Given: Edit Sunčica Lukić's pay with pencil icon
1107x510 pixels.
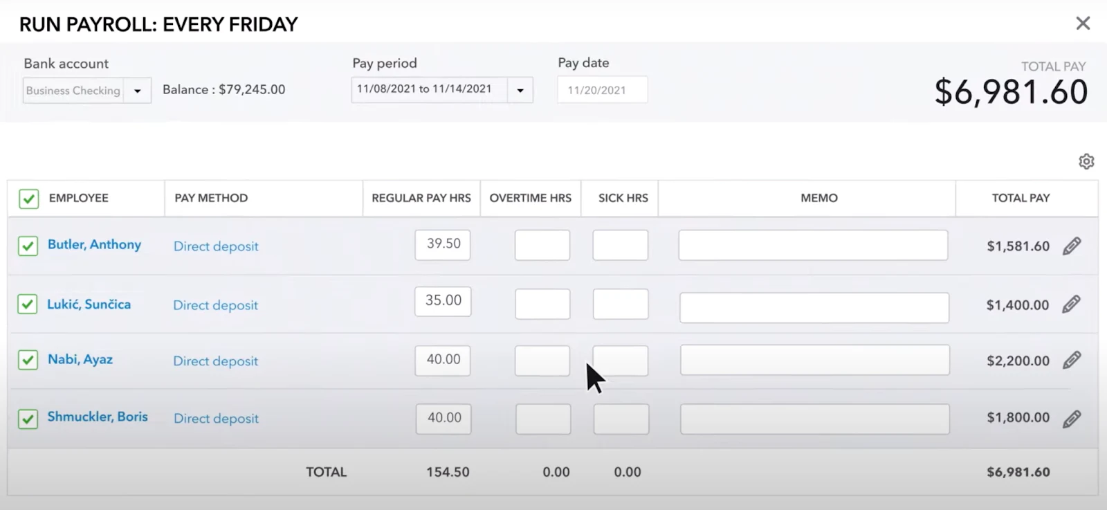Looking at the screenshot, I should click(x=1072, y=304).
